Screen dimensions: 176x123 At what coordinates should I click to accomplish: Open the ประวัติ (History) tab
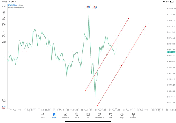77,115
